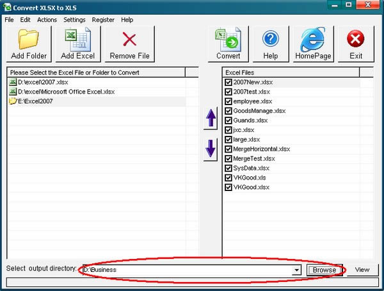This screenshot has height=291, width=384.
Task: Open the Actions menu
Action: (x=47, y=20)
